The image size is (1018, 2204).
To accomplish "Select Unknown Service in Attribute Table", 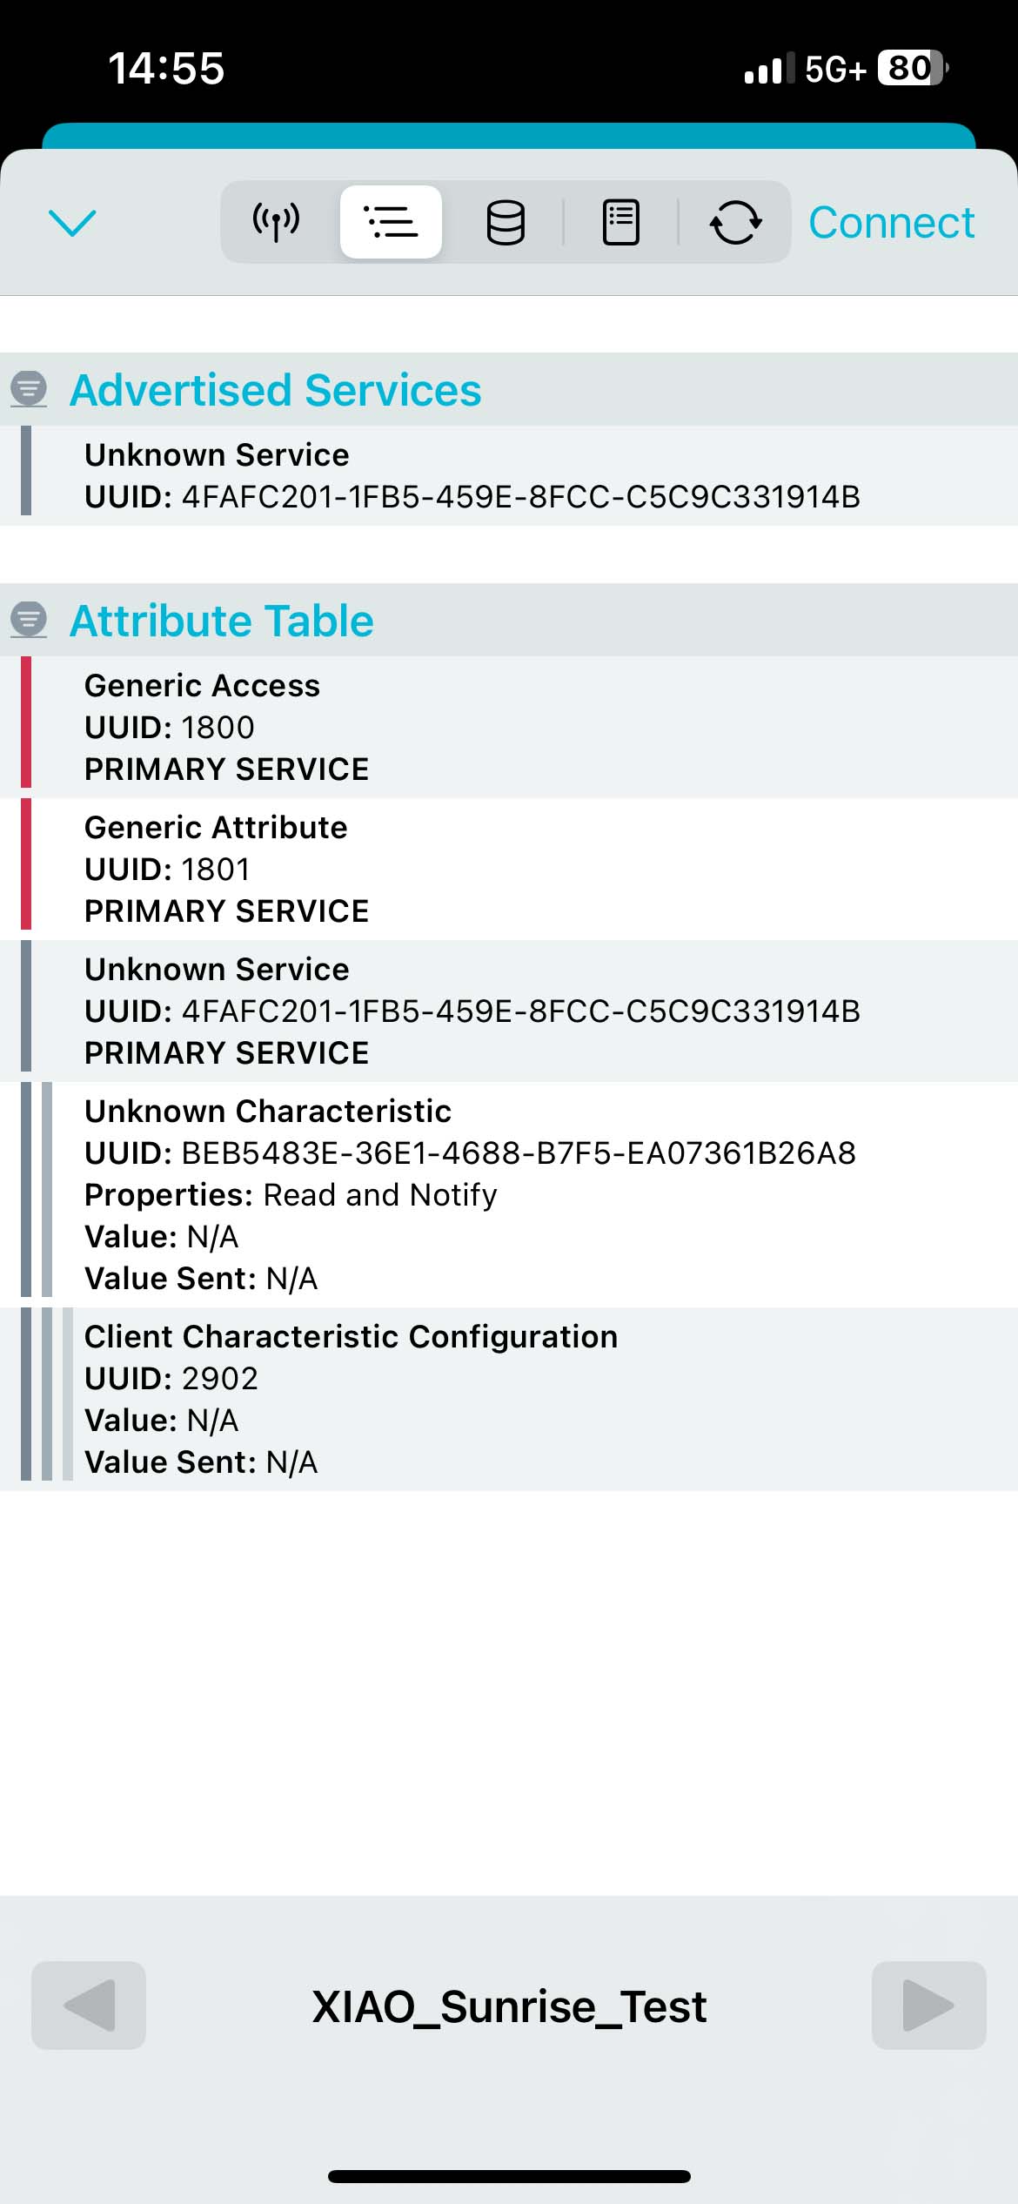I will click(x=509, y=1011).
